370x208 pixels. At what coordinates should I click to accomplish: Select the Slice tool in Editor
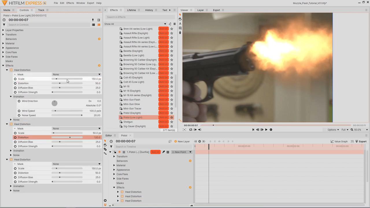coord(105,149)
